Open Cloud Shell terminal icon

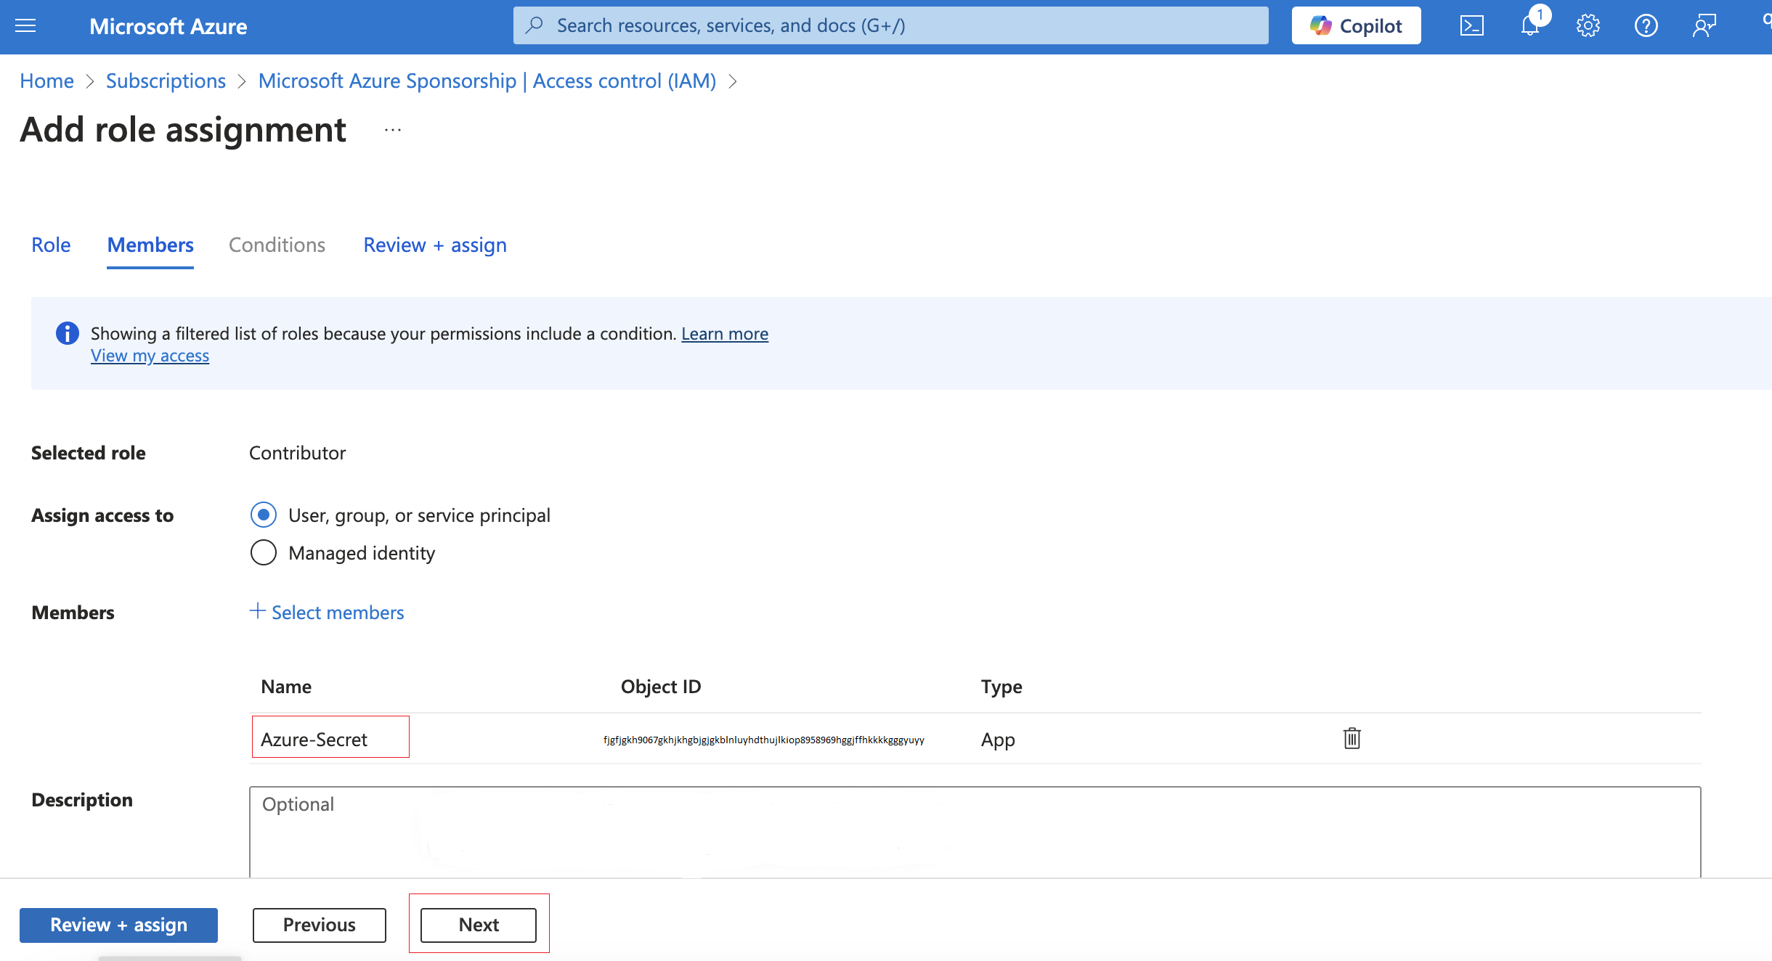coord(1471,26)
